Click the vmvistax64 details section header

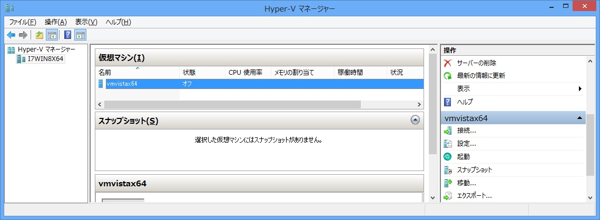coord(260,184)
